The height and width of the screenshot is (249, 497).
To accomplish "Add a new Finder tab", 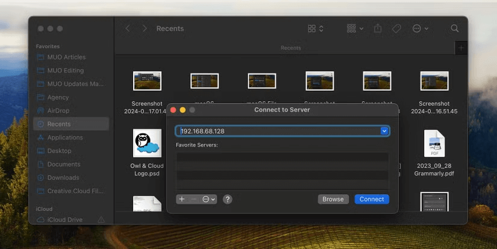I will pos(461,48).
